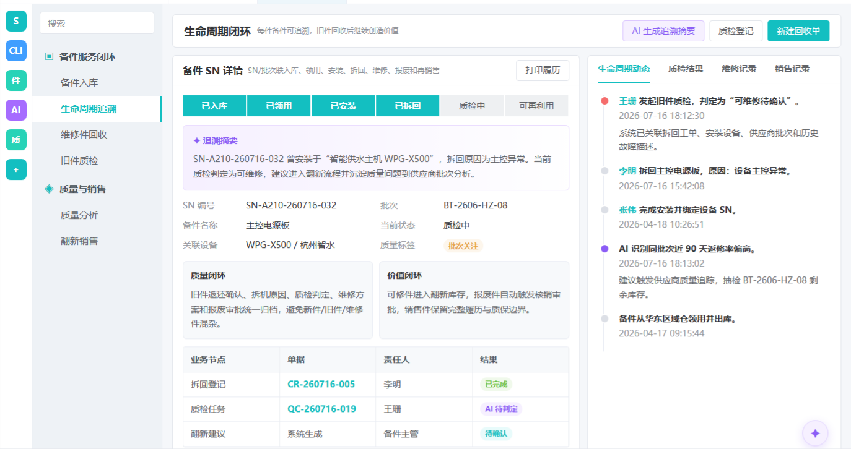This screenshot has height=449, width=851.
Task: Select the 已领用 progress step
Action: (279, 106)
